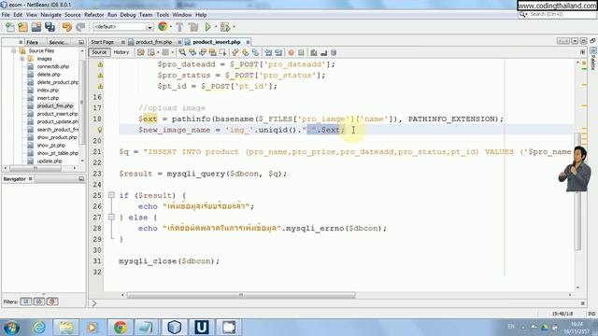This screenshot has width=598, height=336.
Task: Open the Help menu
Action: (201, 15)
